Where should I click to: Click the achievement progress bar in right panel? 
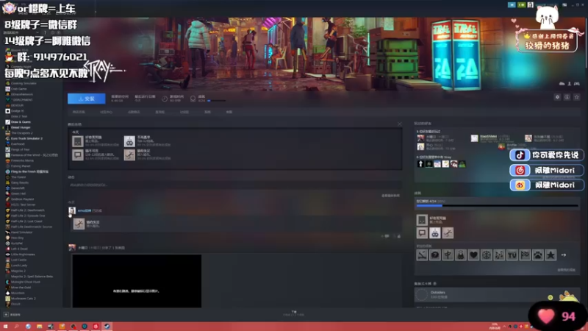pos(498,206)
